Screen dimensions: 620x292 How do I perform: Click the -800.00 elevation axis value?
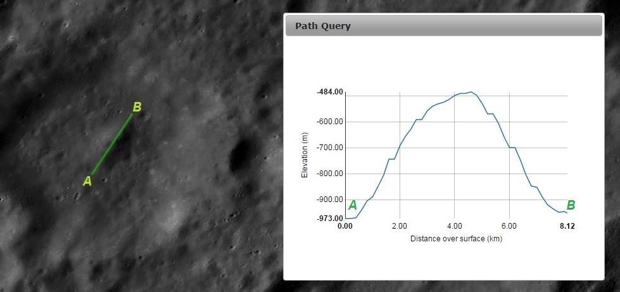pyautogui.click(x=330, y=174)
